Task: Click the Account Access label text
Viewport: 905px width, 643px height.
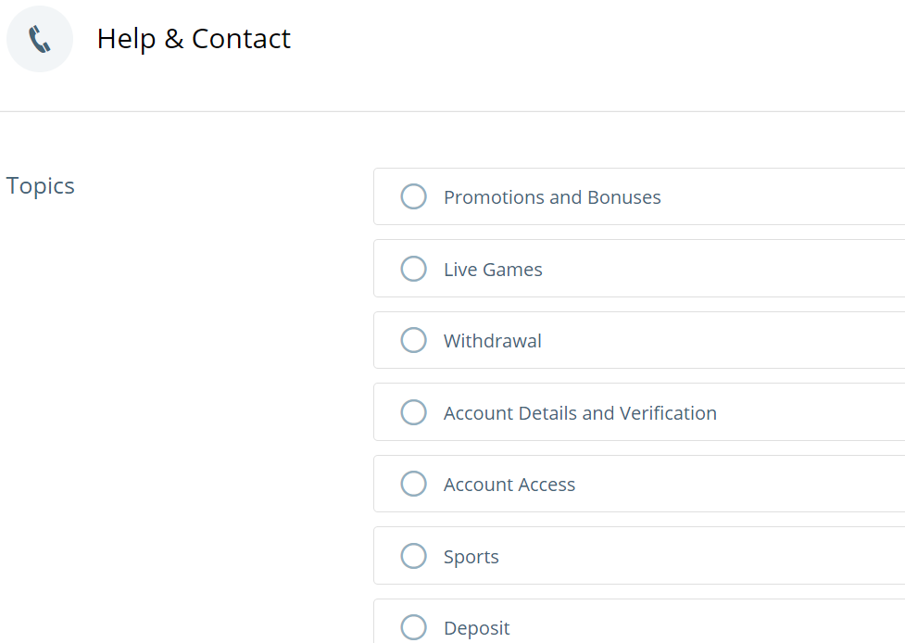Action: [x=509, y=485]
